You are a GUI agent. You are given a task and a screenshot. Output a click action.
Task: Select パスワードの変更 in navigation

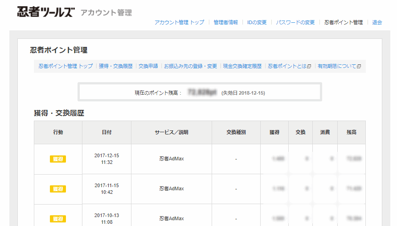[x=295, y=22]
